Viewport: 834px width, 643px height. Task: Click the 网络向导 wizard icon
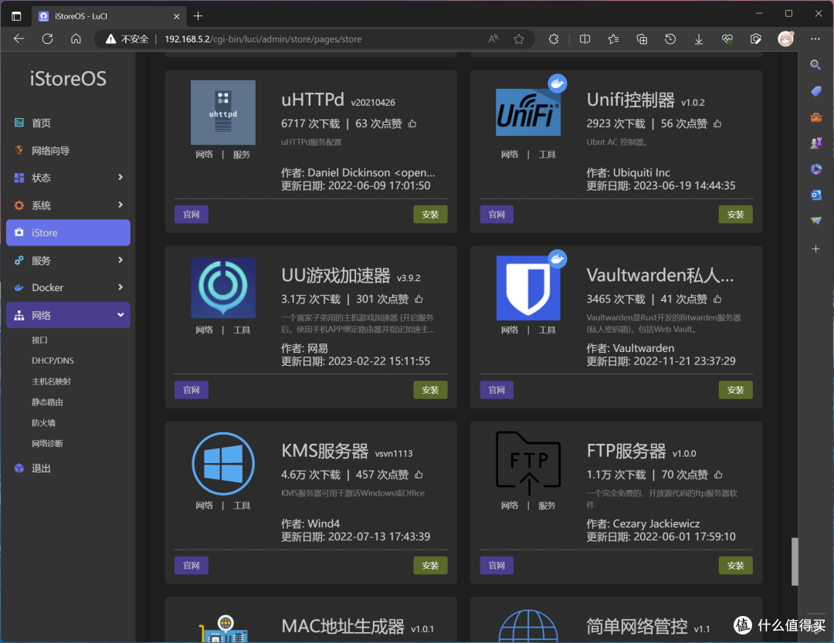click(19, 150)
